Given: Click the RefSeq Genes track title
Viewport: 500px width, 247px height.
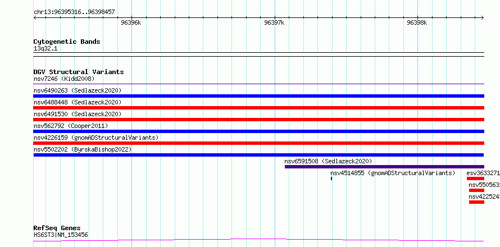Looking at the screenshot, I should tap(57, 228).
